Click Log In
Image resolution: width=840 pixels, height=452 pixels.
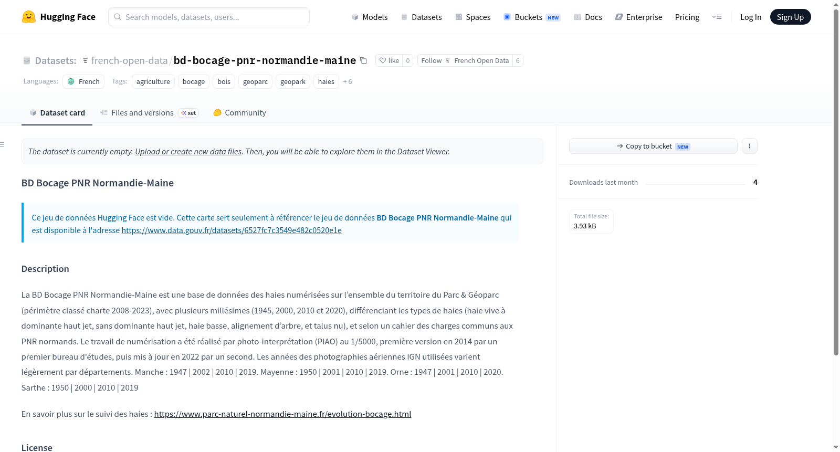751,17
